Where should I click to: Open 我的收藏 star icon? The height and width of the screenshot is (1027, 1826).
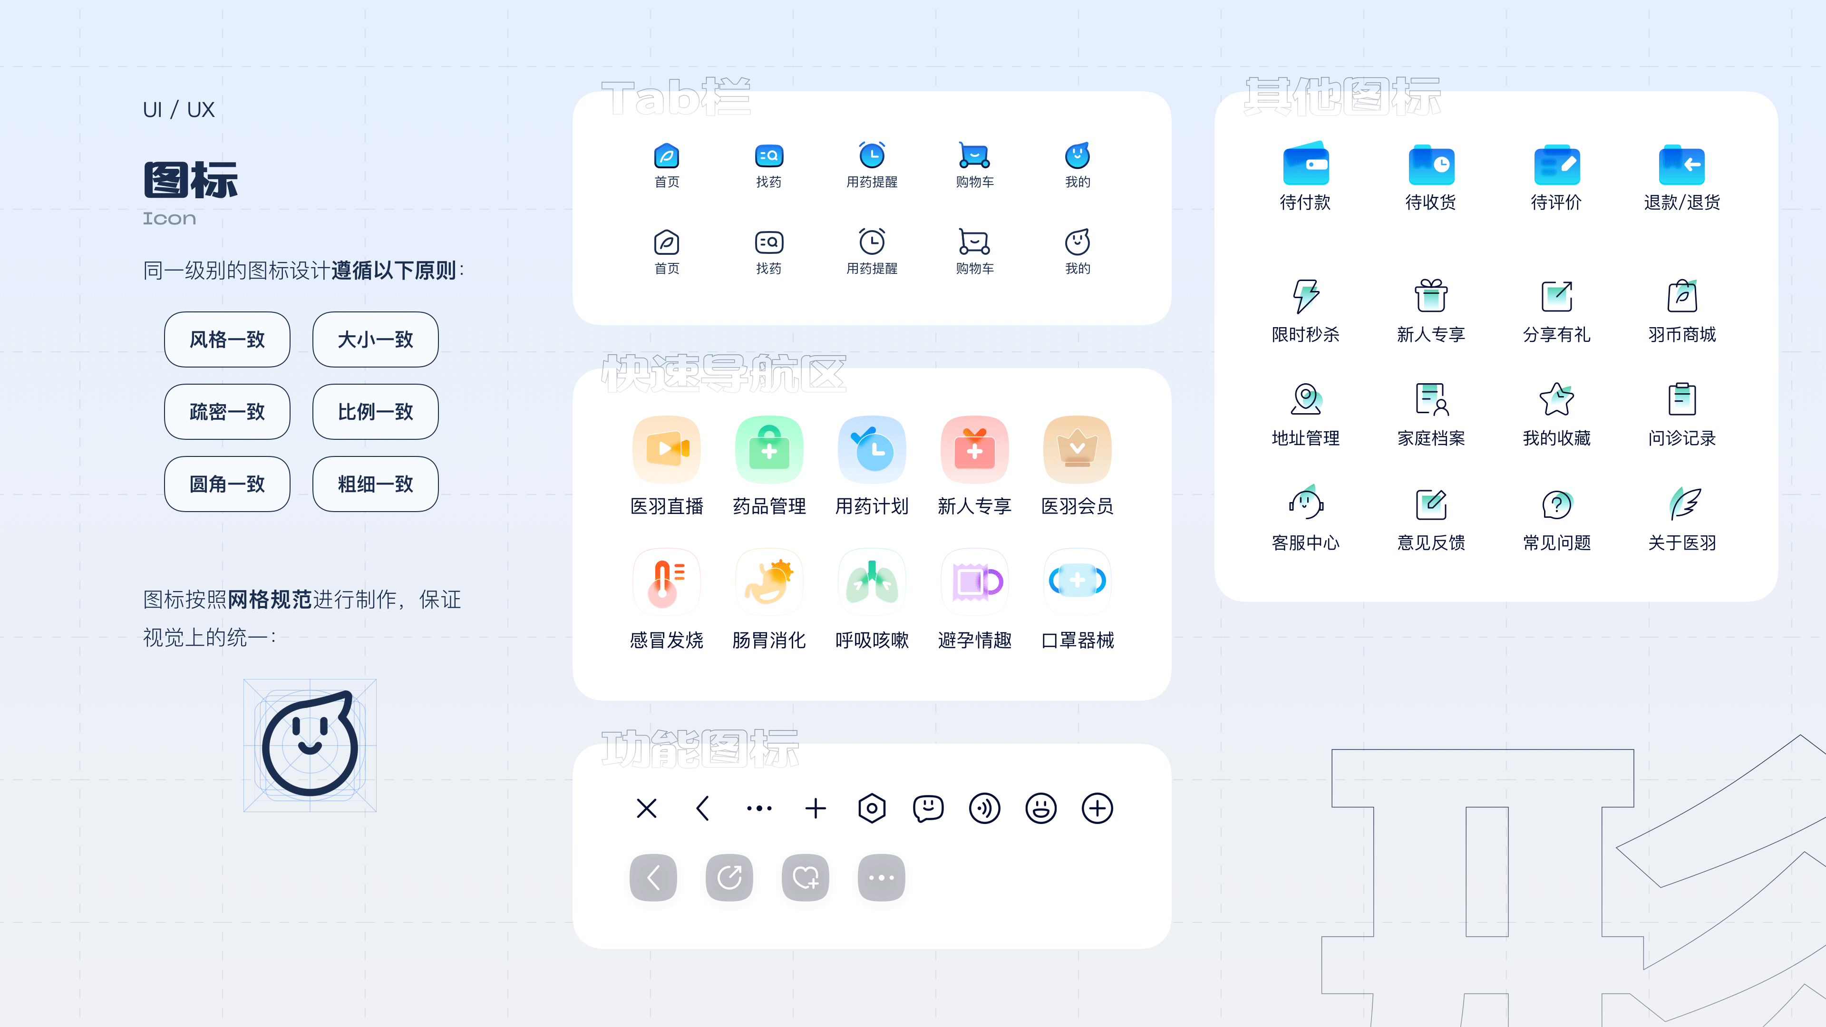[x=1557, y=400]
